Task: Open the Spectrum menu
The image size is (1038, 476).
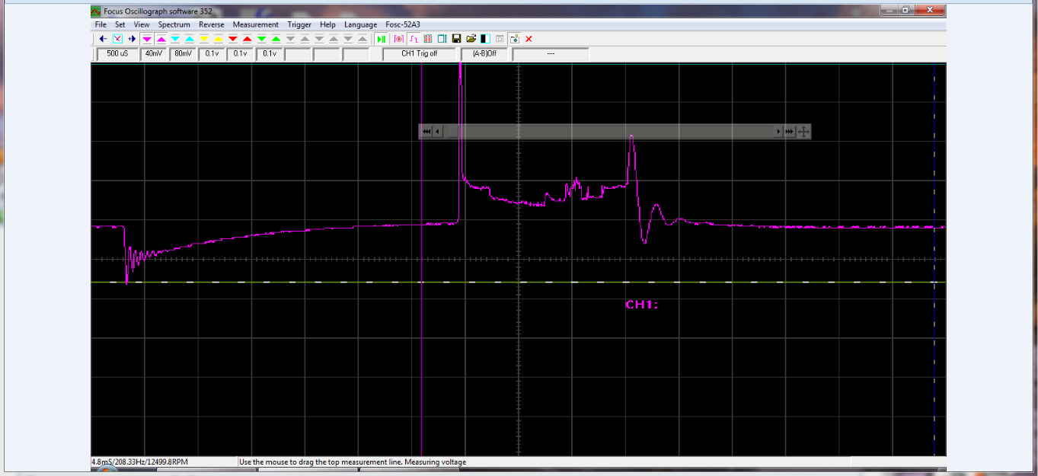Action: (x=174, y=24)
